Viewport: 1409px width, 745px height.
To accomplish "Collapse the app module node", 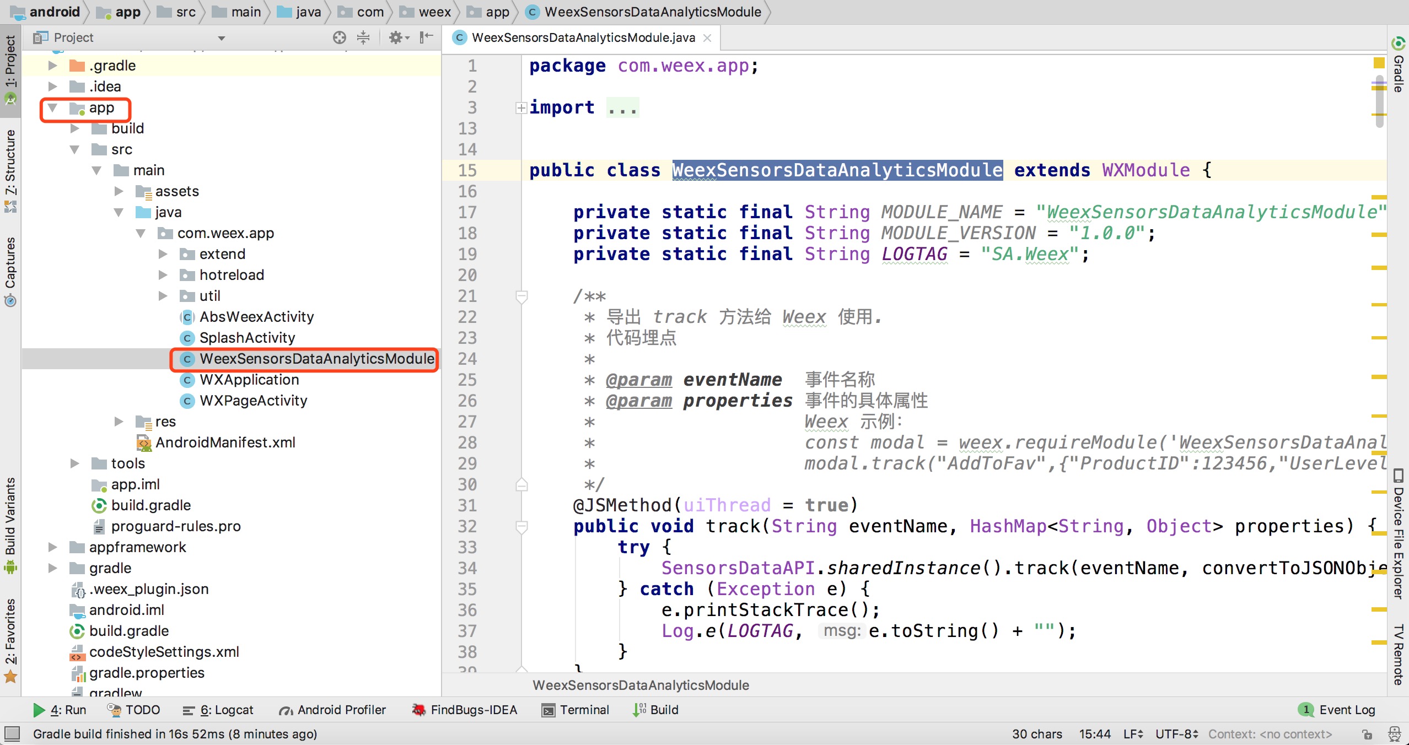I will [52, 107].
